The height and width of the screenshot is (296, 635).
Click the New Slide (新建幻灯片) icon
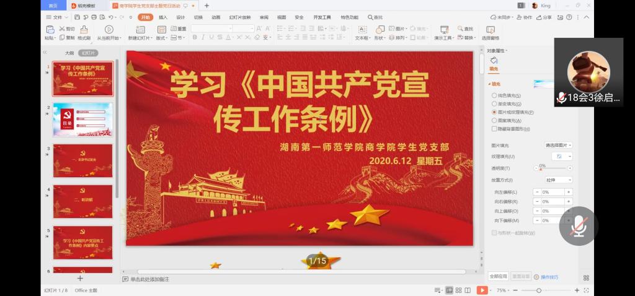(x=140, y=31)
